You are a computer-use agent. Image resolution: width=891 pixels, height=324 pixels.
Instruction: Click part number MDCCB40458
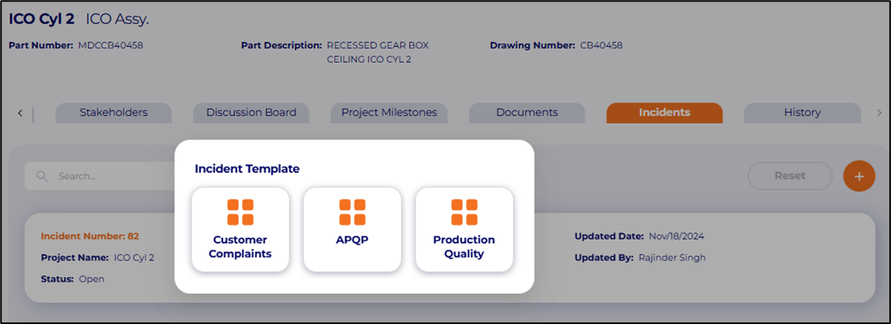point(110,45)
